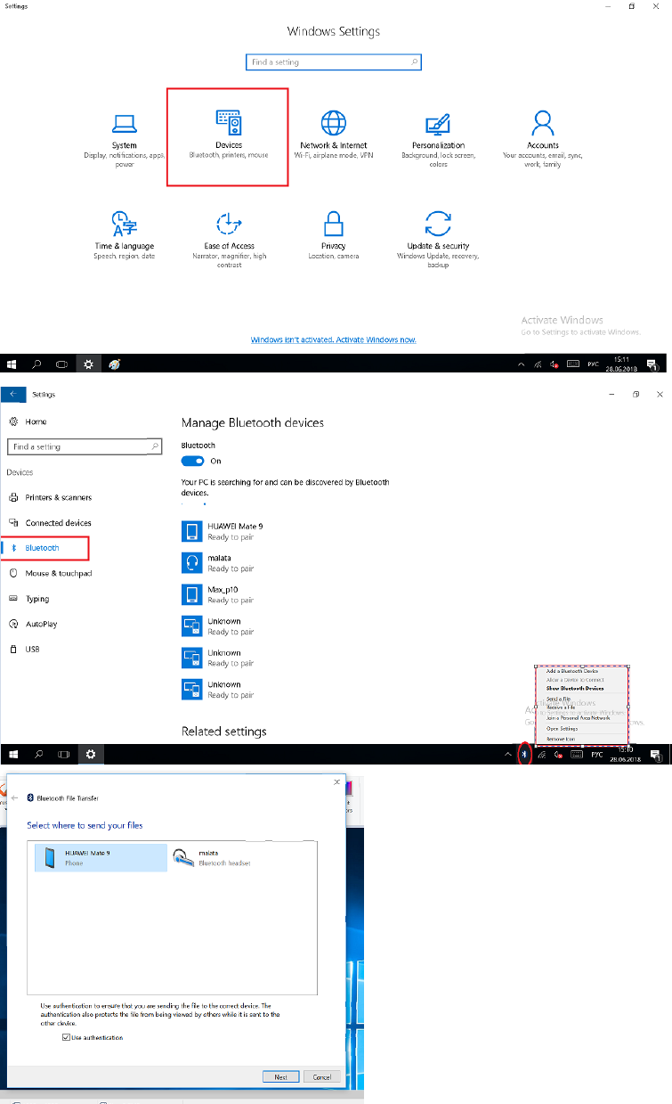Open action center on taskbar showing 15:11
Image resolution: width=672 pixels, height=1104 pixels.
pos(652,364)
